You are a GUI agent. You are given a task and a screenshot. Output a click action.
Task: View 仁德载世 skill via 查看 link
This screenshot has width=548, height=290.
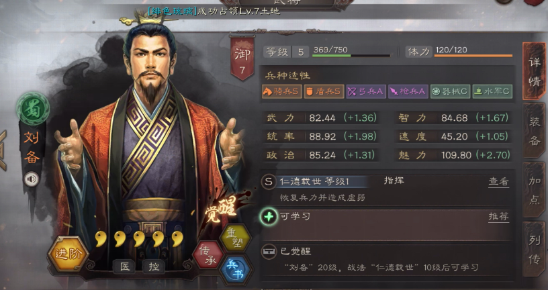[x=498, y=182]
